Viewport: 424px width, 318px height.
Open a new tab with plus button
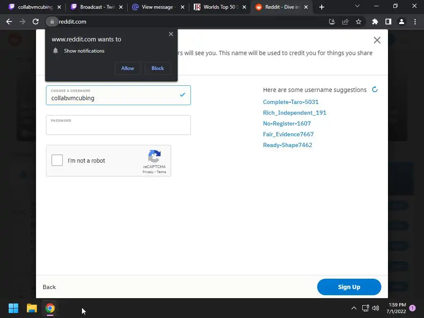pyautogui.click(x=321, y=7)
